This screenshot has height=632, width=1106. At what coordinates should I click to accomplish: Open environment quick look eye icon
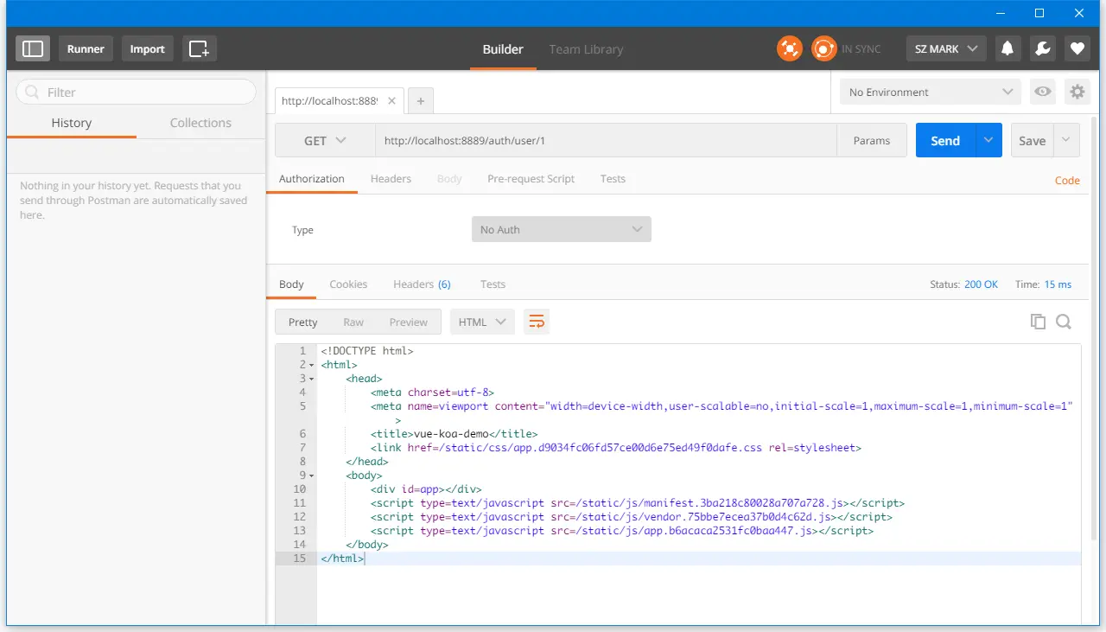coord(1043,92)
